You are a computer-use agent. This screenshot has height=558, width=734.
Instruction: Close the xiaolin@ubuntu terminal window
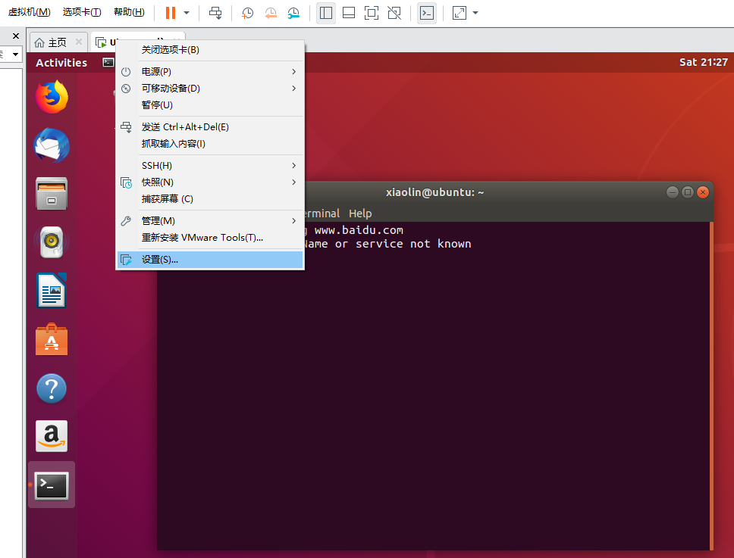click(703, 192)
